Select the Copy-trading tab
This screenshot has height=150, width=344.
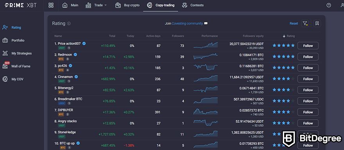pyautogui.click(x=161, y=5)
